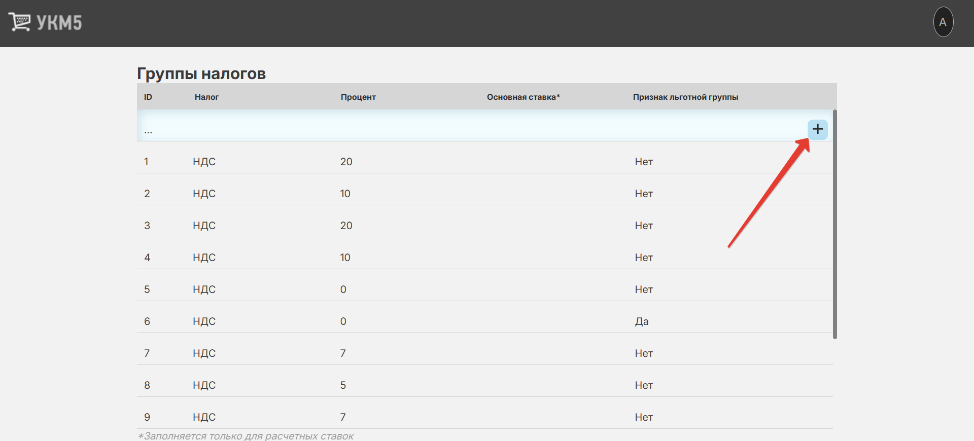Sort by the ID column header
Viewport: 974px width, 441px height.
coord(148,97)
